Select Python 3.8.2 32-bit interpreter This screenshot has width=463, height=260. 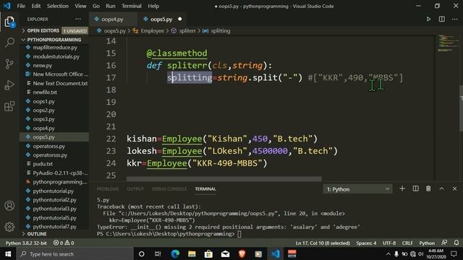(26, 243)
